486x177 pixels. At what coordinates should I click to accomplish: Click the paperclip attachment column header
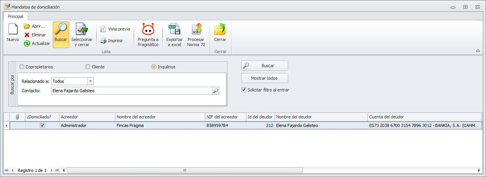pos(17,117)
